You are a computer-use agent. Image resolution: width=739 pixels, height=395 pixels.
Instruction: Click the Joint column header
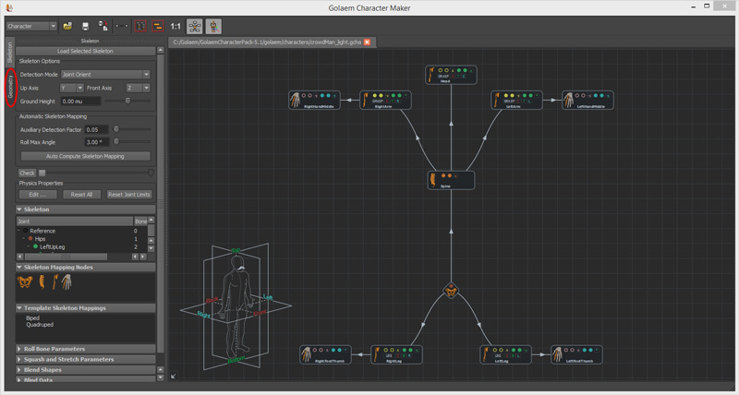pos(75,221)
